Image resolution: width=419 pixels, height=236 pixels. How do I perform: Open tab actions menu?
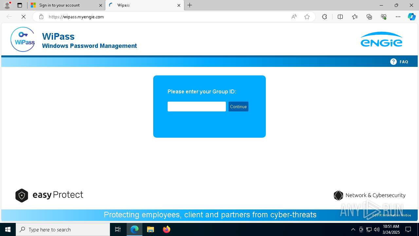pos(20,5)
